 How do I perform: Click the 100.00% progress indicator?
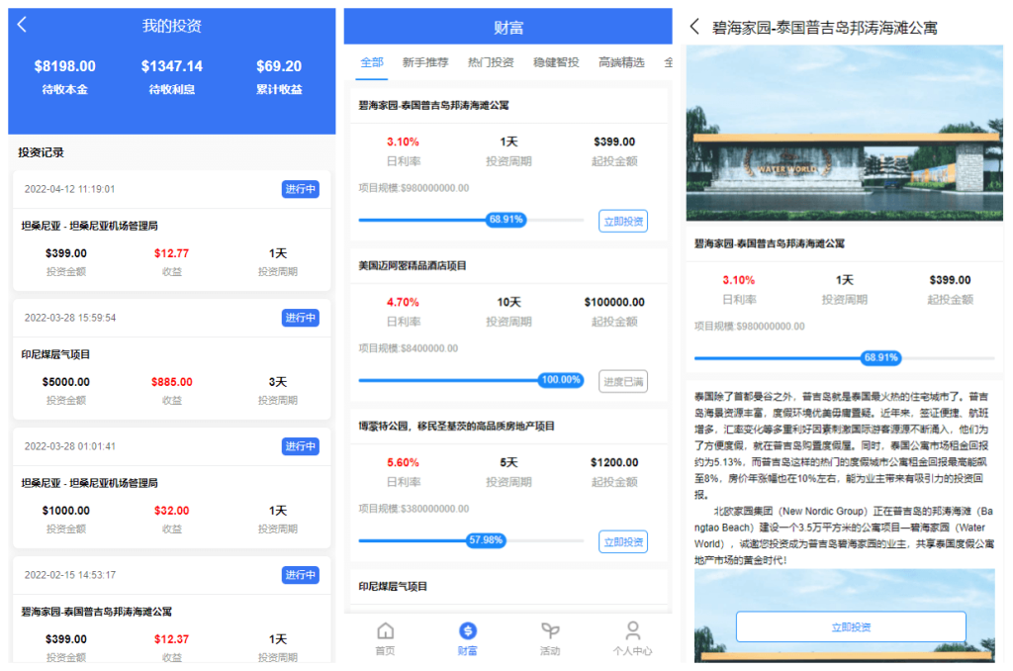click(561, 380)
